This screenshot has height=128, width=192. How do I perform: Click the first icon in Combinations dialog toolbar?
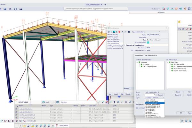point(108,32)
